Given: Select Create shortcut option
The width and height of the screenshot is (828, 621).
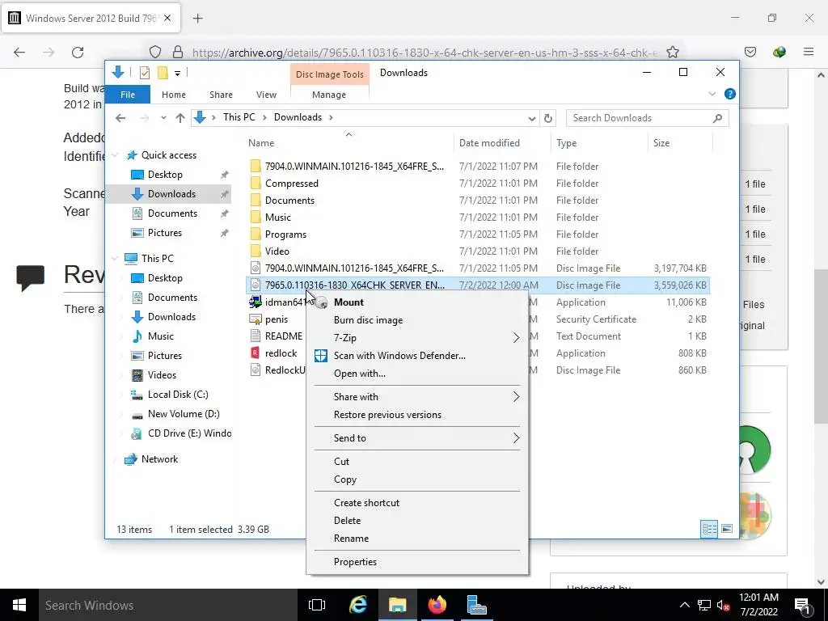Looking at the screenshot, I should point(366,503).
